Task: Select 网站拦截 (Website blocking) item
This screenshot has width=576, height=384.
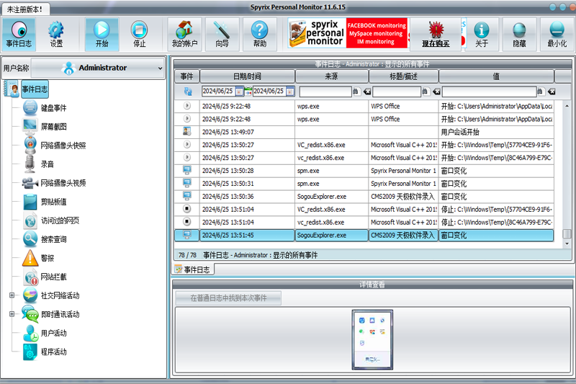Action: 45,277
